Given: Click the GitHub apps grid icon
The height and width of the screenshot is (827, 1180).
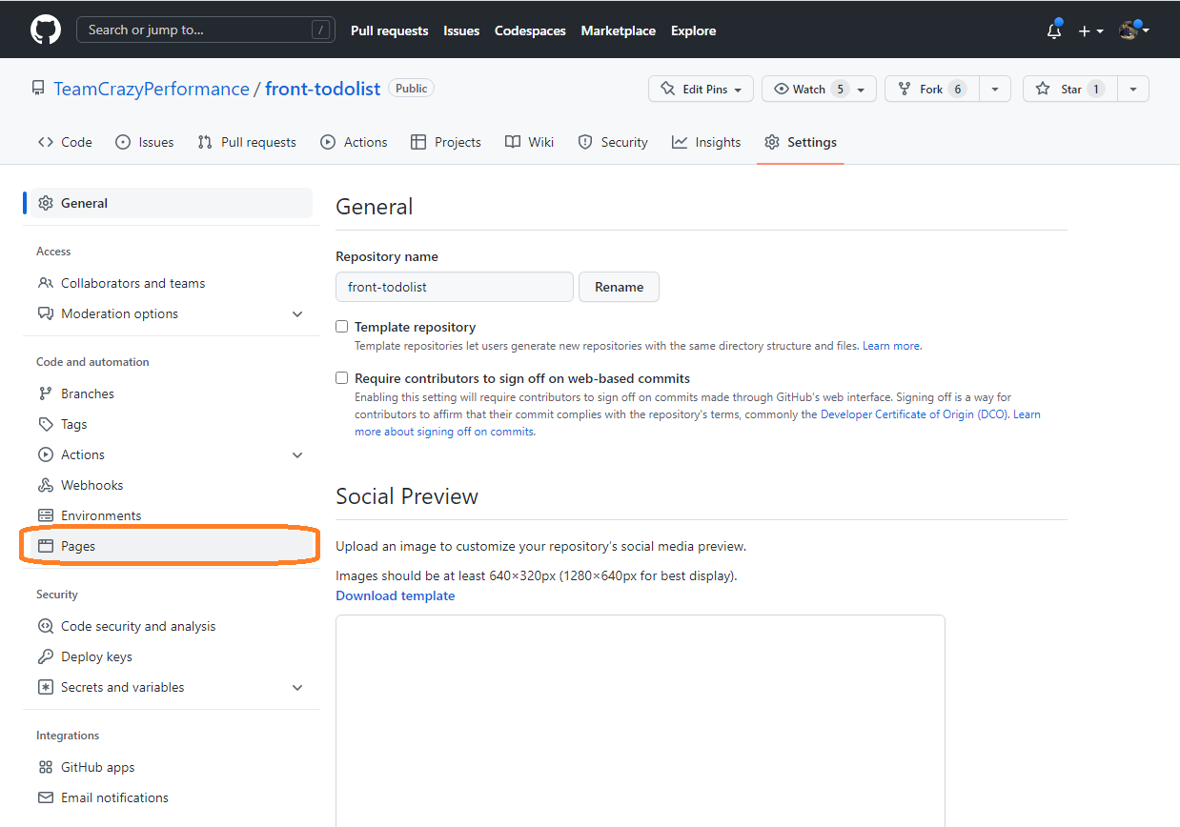Looking at the screenshot, I should (46, 767).
